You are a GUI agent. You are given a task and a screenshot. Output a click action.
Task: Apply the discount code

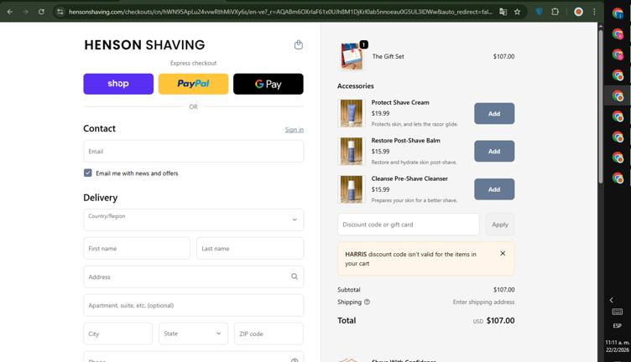[500, 225]
